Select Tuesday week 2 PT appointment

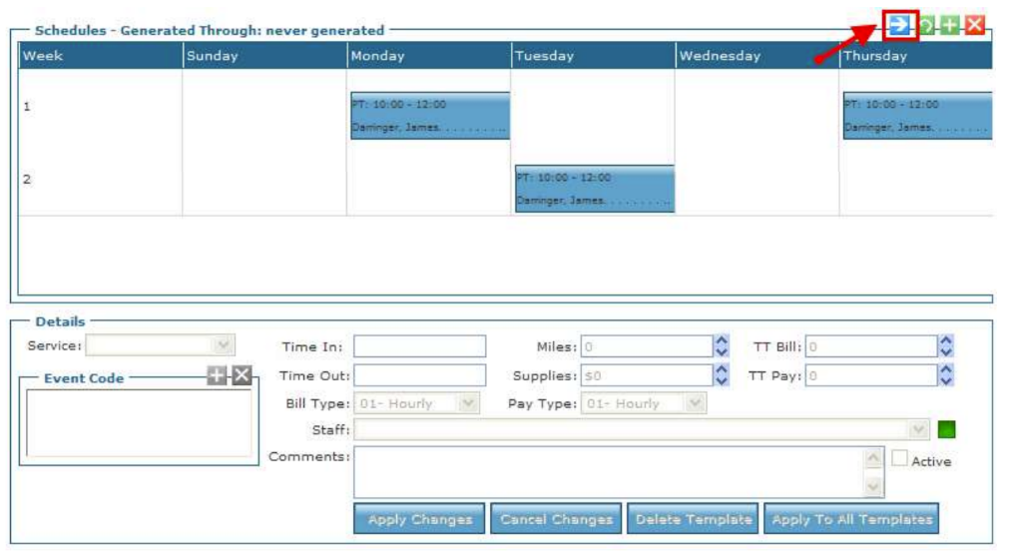pyautogui.click(x=594, y=190)
